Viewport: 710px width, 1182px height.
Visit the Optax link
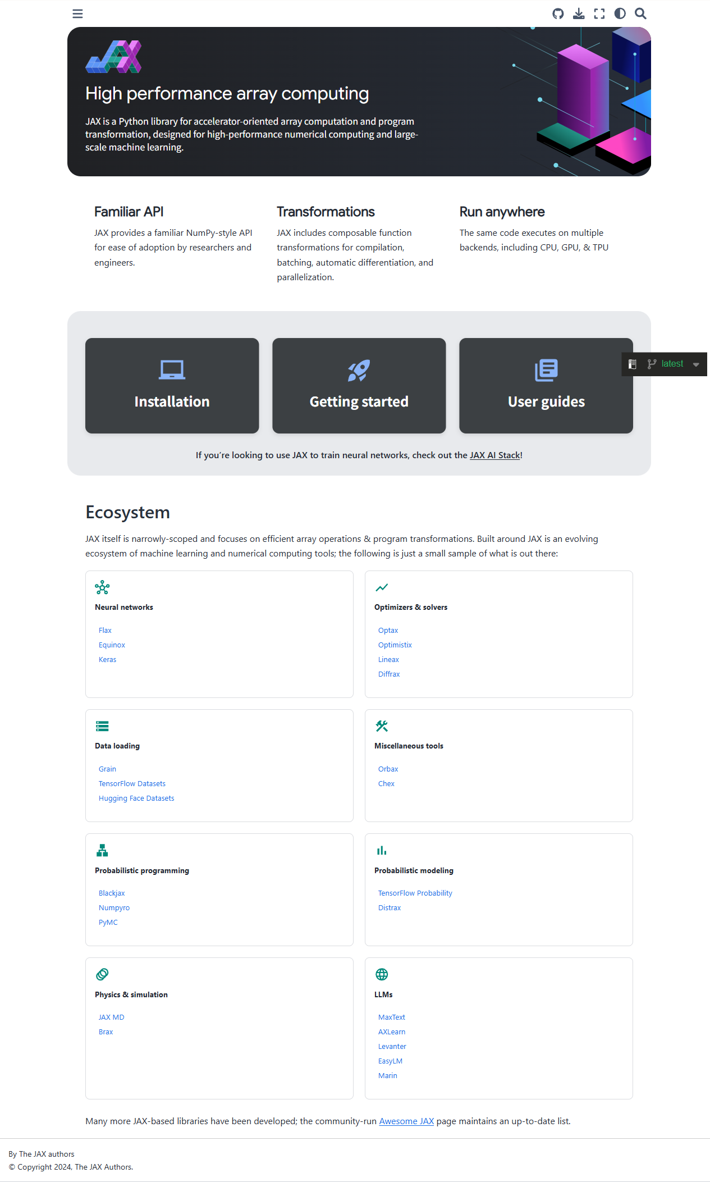pos(388,631)
